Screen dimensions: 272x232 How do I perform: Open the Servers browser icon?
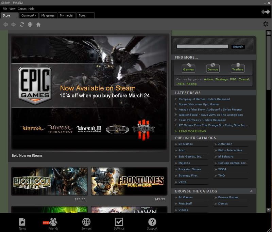click(x=87, y=222)
